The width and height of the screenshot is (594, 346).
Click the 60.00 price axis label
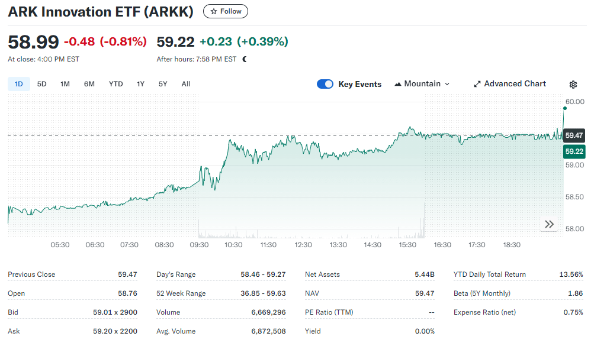pyautogui.click(x=575, y=102)
